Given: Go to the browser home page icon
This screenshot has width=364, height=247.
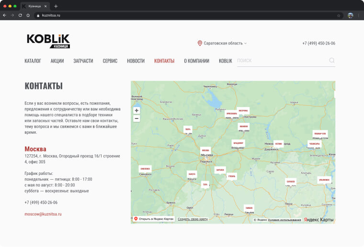Looking at the screenshot, I should click(28, 15).
